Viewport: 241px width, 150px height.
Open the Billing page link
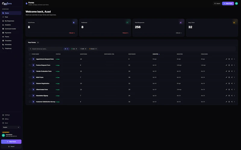pyautogui.click(x=11, y=119)
